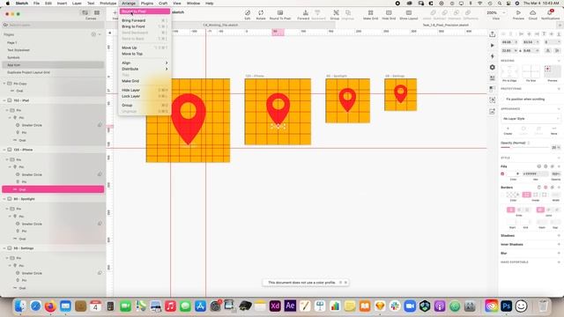Click the Rotate toolbar icon
The image size is (564, 317).
point(261,14)
